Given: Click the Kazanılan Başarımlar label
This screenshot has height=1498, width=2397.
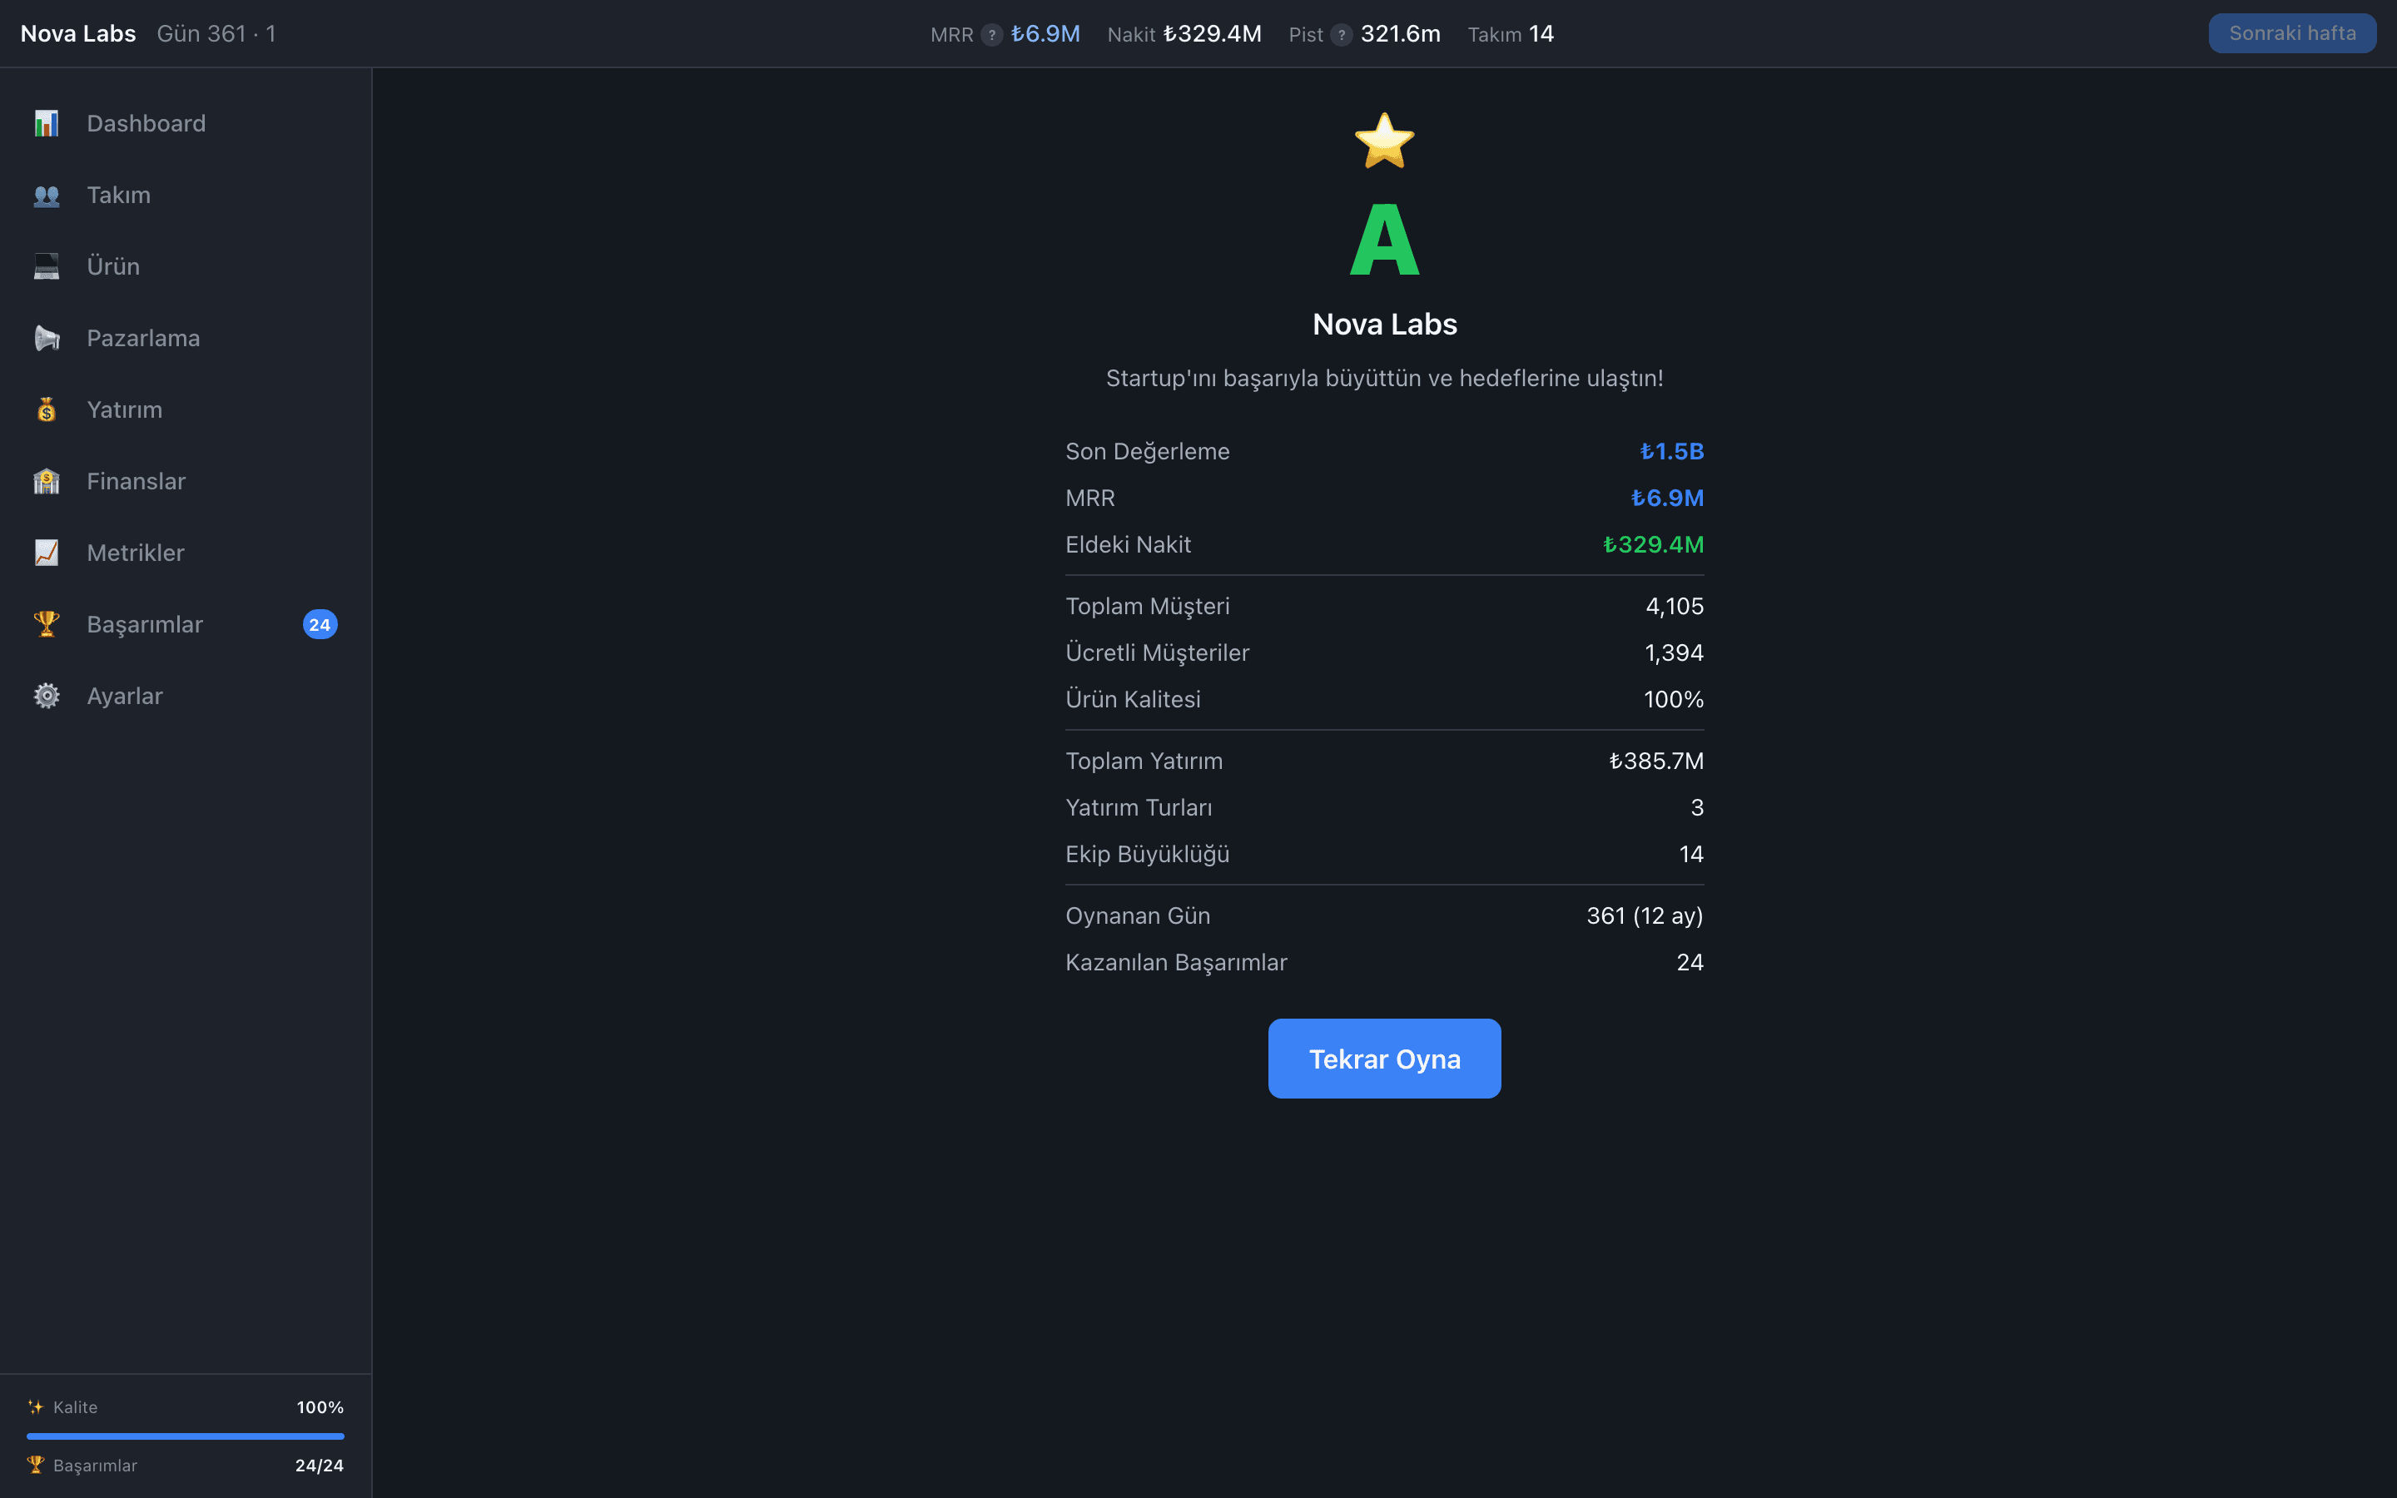Looking at the screenshot, I should click(1176, 963).
